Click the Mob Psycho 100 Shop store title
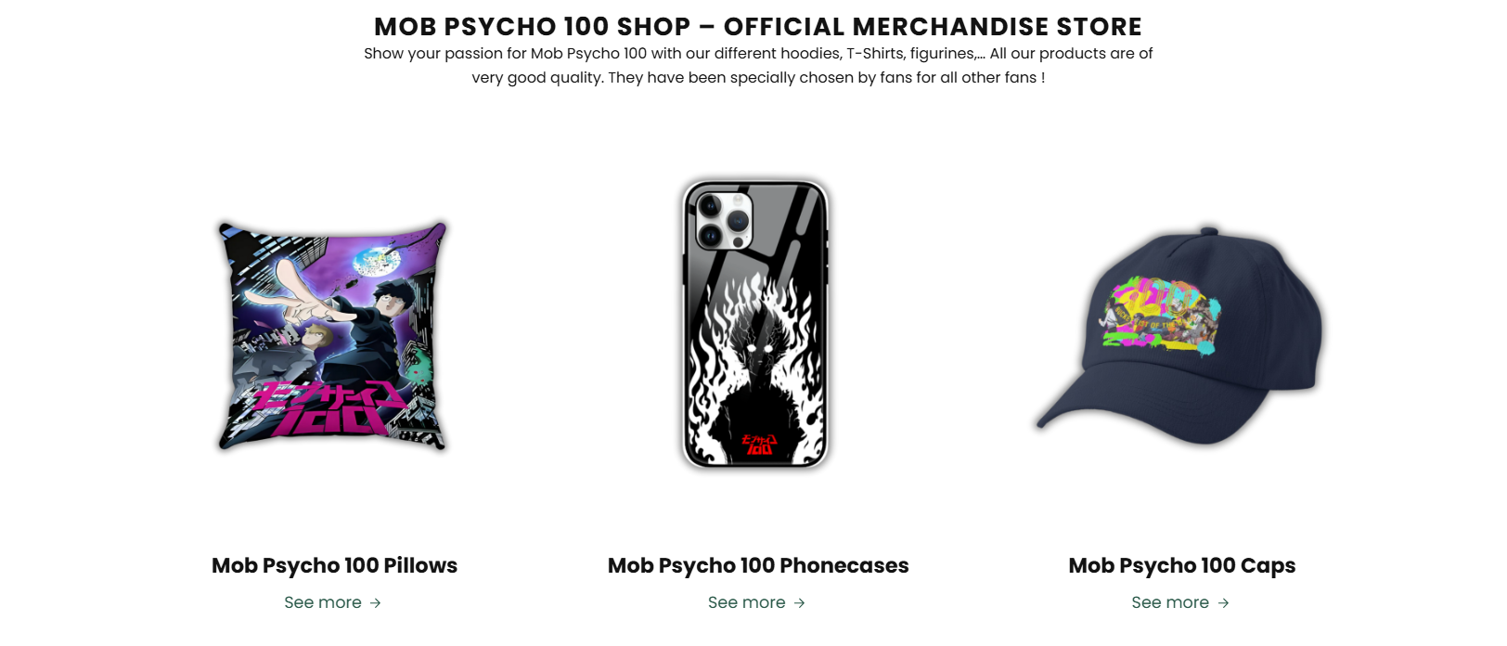 click(x=758, y=26)
